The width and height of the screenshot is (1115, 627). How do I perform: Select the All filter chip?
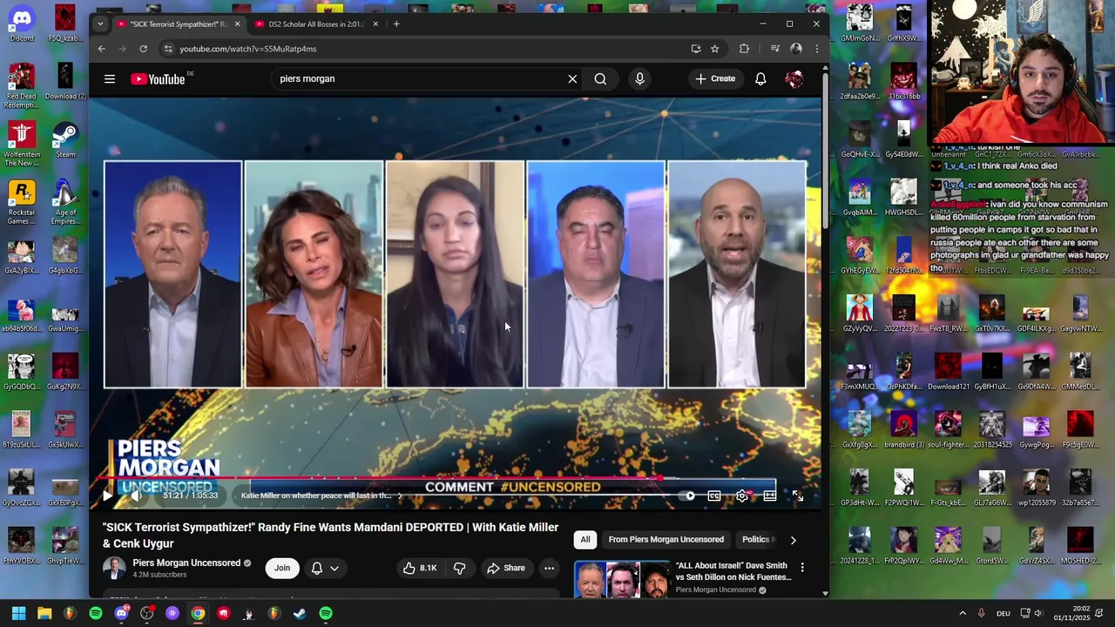coord(585,540)
